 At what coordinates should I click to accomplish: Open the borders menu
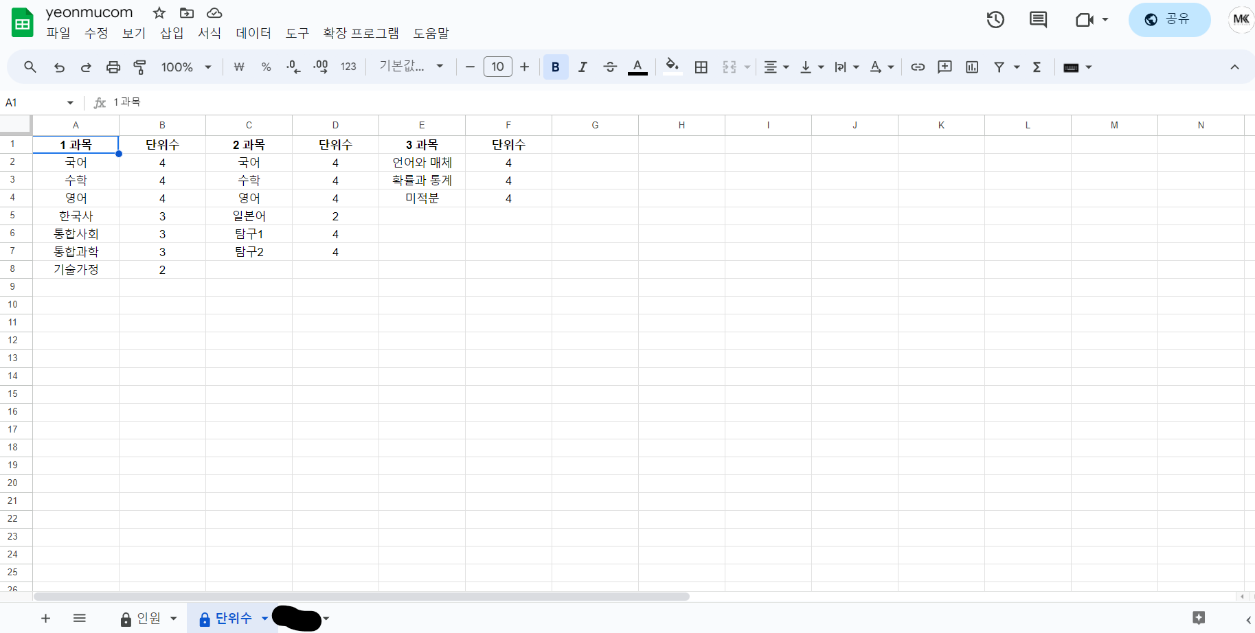[701, 67]
